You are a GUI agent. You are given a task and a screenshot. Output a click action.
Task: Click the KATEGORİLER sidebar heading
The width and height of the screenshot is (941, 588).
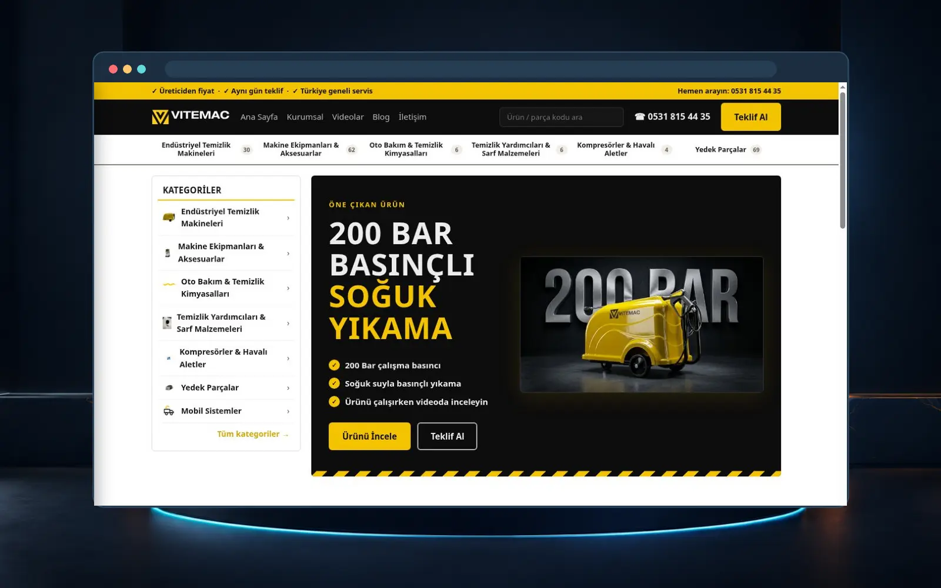click(x=192, y=190)
